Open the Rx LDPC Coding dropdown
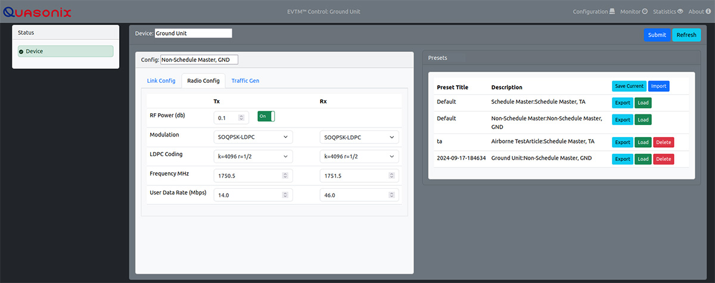The image size is (715, 283). point(359,157)
